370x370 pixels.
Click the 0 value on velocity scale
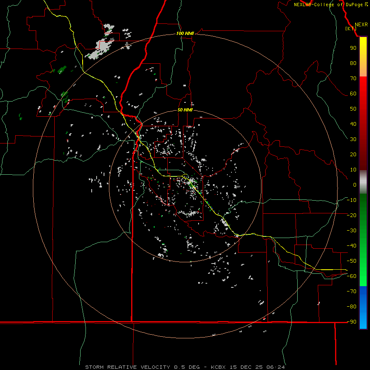click(x=355, y=185)
